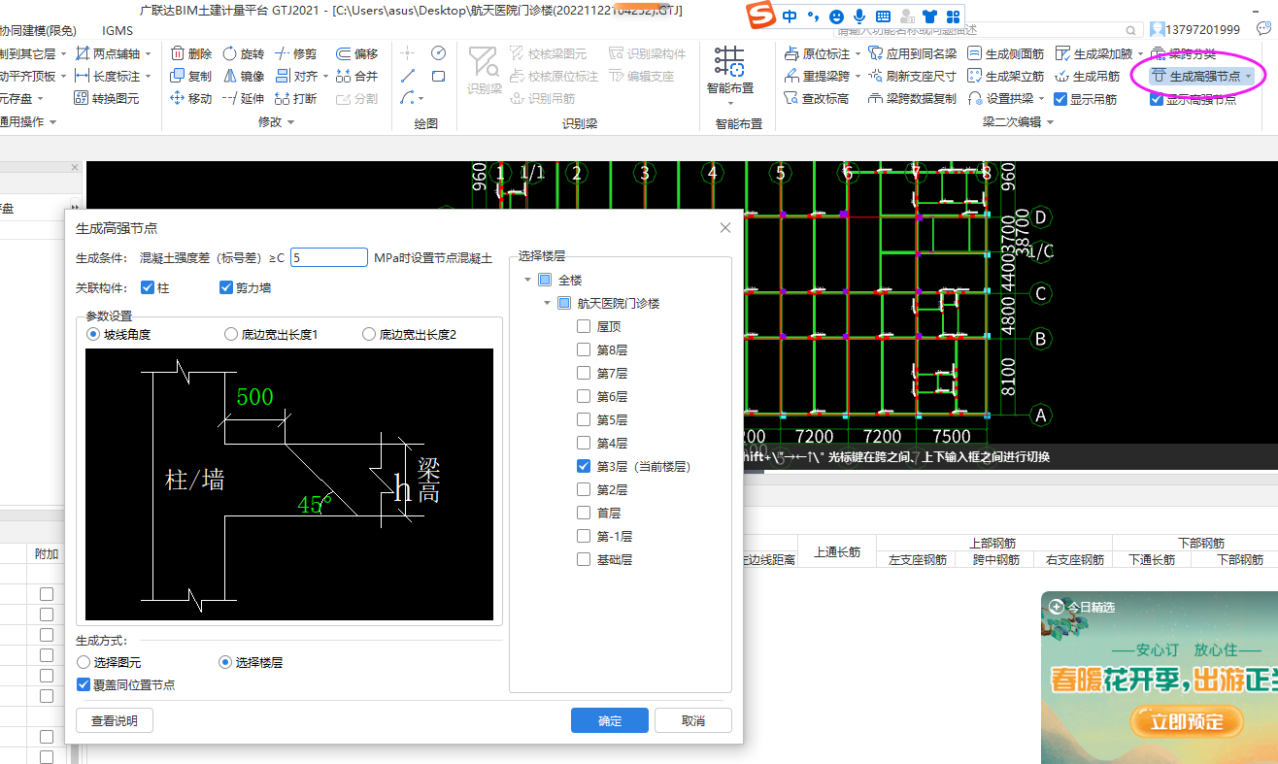Image resolution: width=1278 pixels, height=764 pixels.
Task: Select the straight line drawing tool
Action: tap(408, 76)
